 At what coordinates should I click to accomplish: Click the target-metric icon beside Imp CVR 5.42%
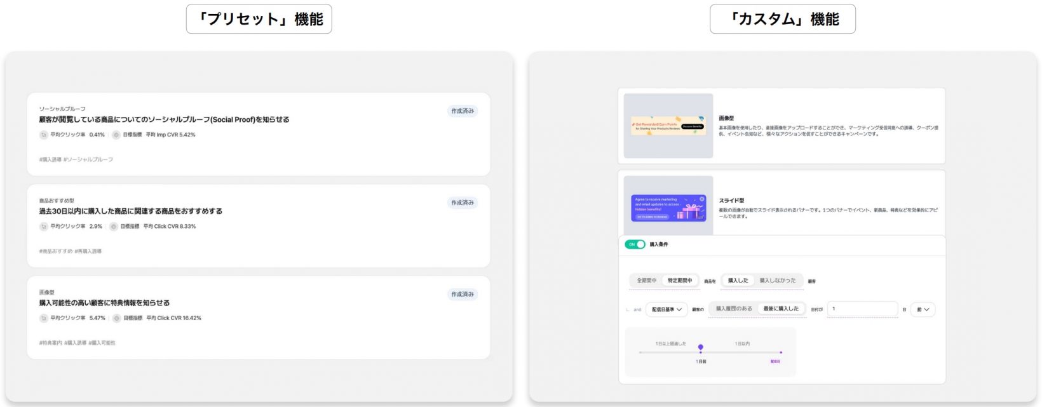coord(116,135)
